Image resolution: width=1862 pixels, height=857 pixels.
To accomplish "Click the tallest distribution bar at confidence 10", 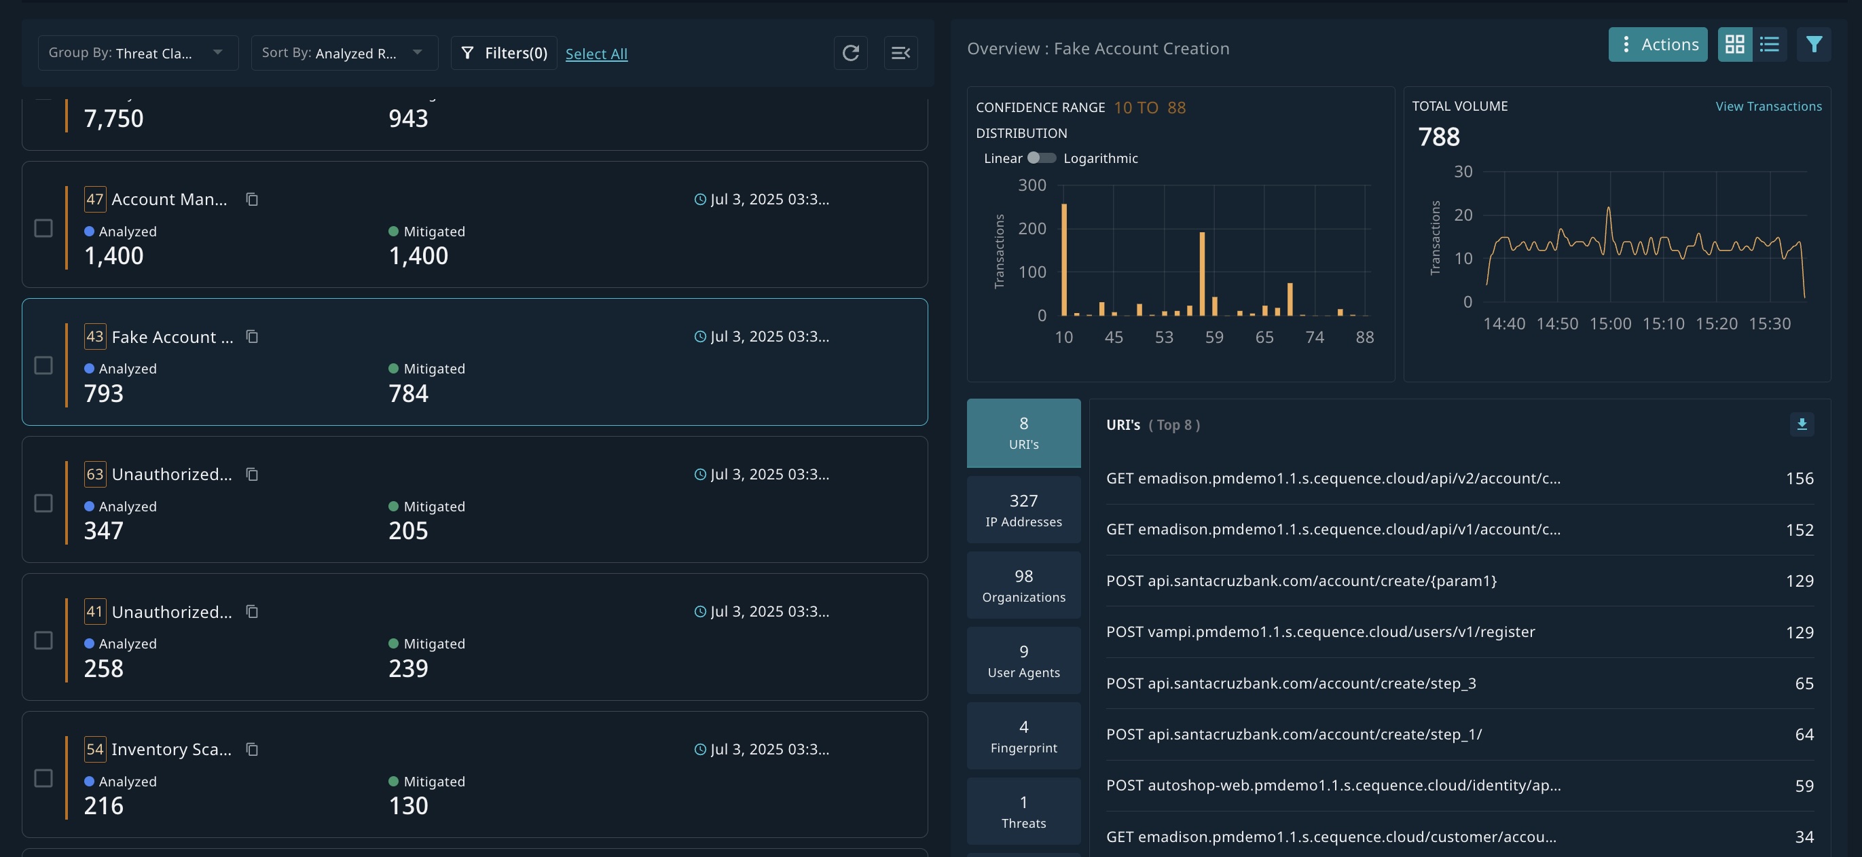I will [1063, 260].
